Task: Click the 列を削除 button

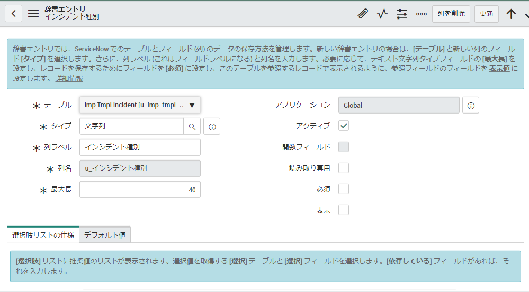Action: pyautogui.click(x=451, y=14)
